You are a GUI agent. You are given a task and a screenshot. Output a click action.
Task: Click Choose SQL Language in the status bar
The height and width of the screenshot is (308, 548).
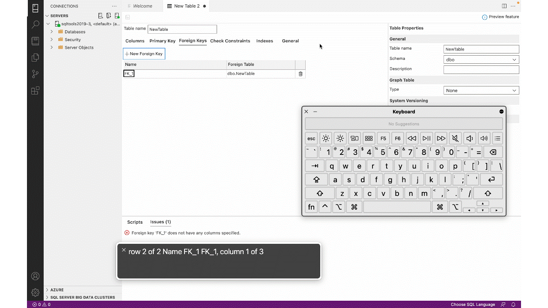point(473,304)
